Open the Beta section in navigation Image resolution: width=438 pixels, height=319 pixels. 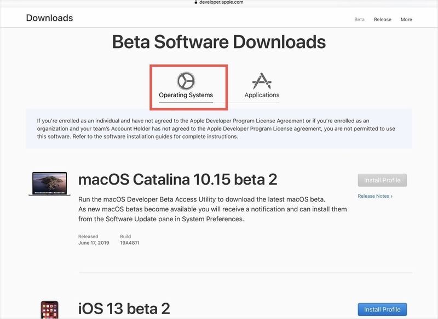tap(359, 20)
